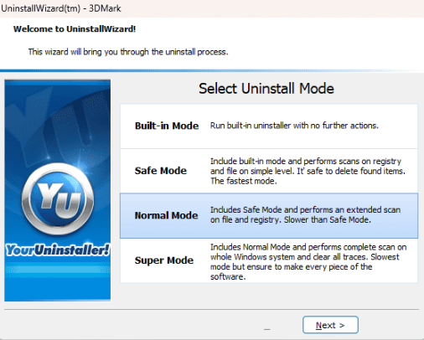Viewport: 424px width, 340px height.
Task: Pick Super Mode uninstall option
Action: [269, 260]
